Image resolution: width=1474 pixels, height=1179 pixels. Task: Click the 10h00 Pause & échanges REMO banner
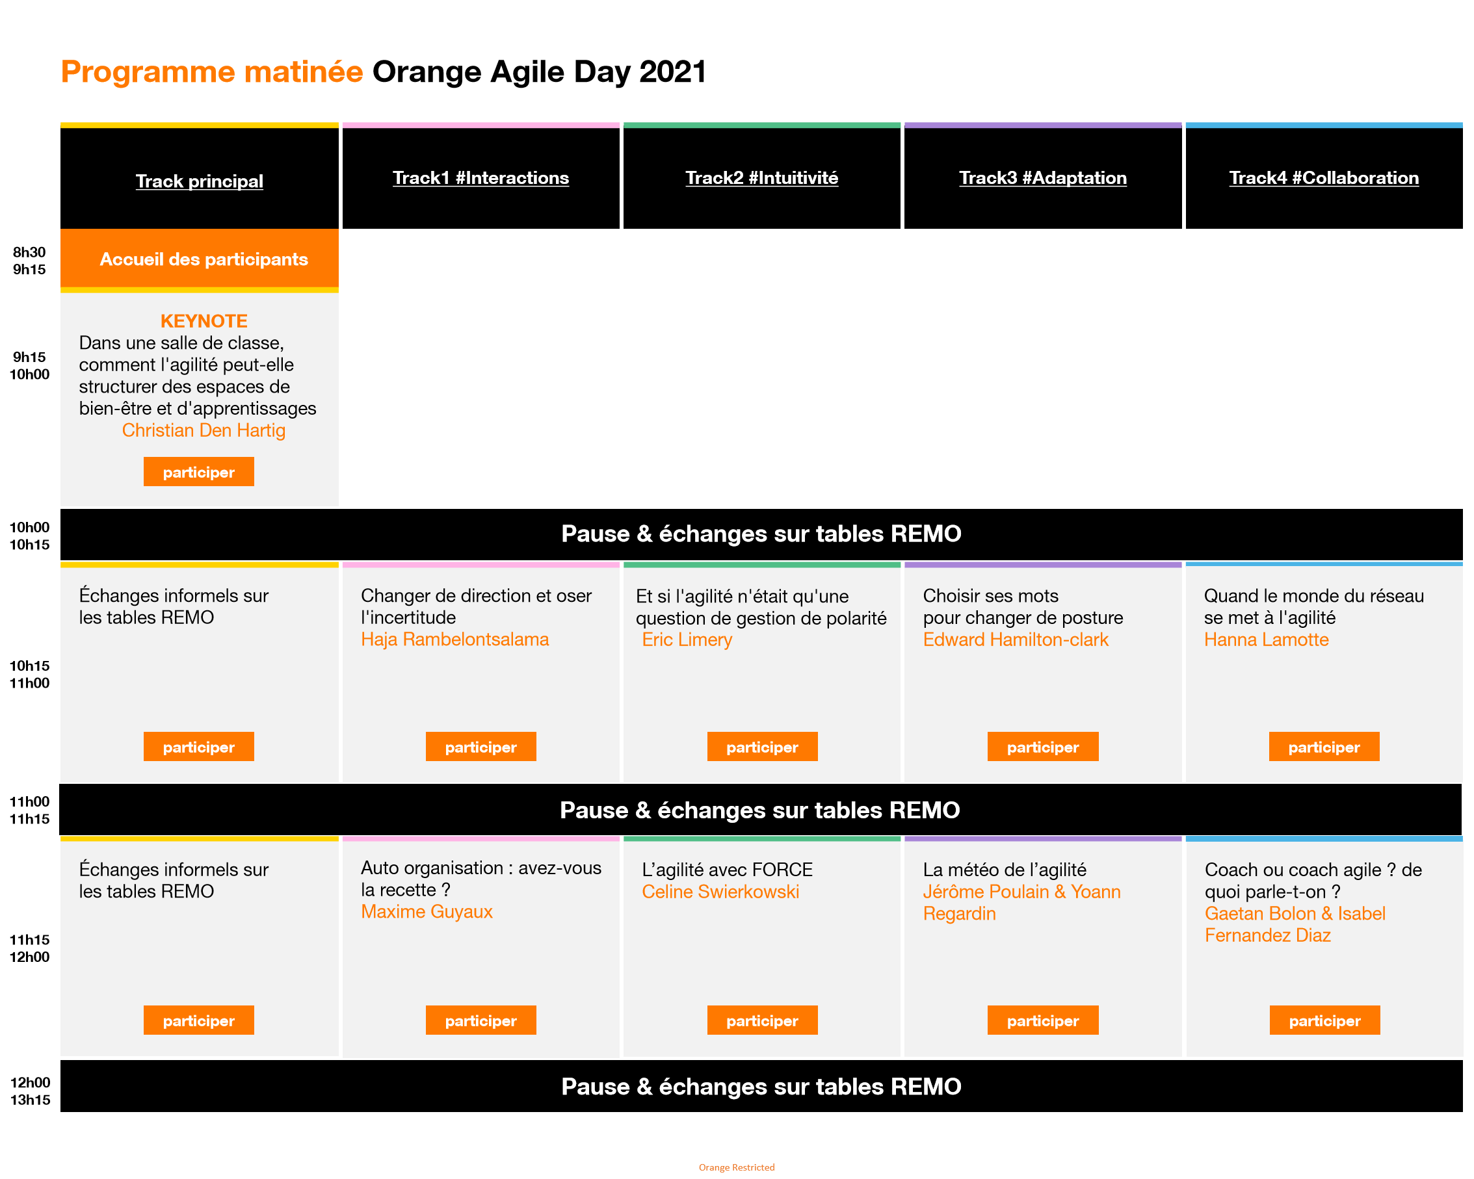pos(760,534)
